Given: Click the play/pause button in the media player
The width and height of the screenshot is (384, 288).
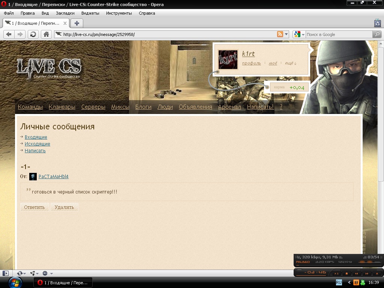Looking at the screenshot, I should tap(337, 273).
